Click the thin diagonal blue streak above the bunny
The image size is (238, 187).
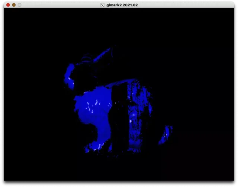click(x=102, y=55)
